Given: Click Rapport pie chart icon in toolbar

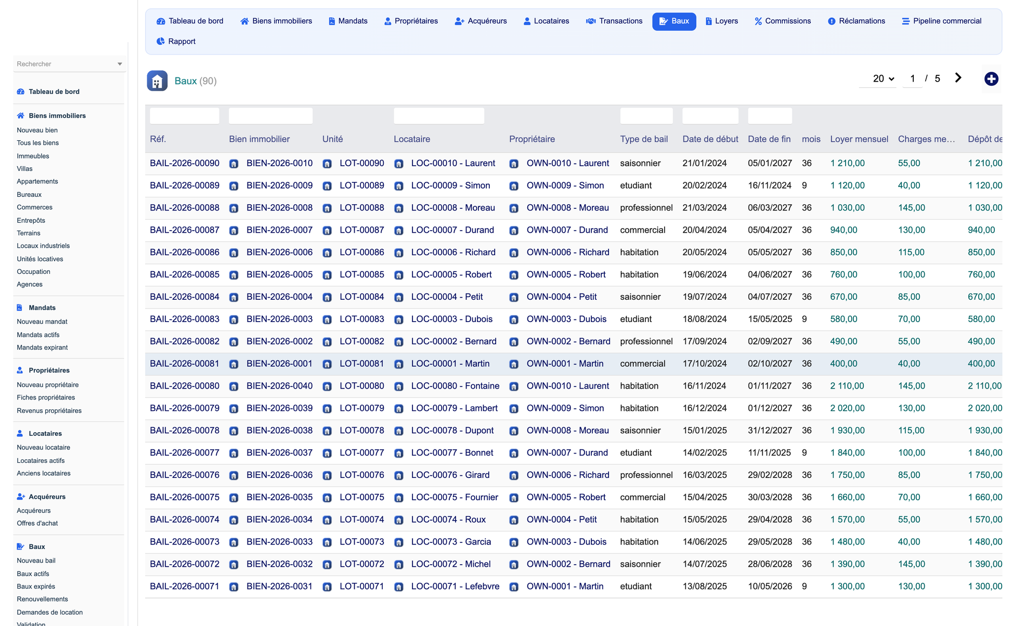Looking at the screenshot, I should pos(161,42).
